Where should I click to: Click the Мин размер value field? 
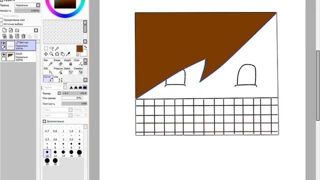point(72,98)
